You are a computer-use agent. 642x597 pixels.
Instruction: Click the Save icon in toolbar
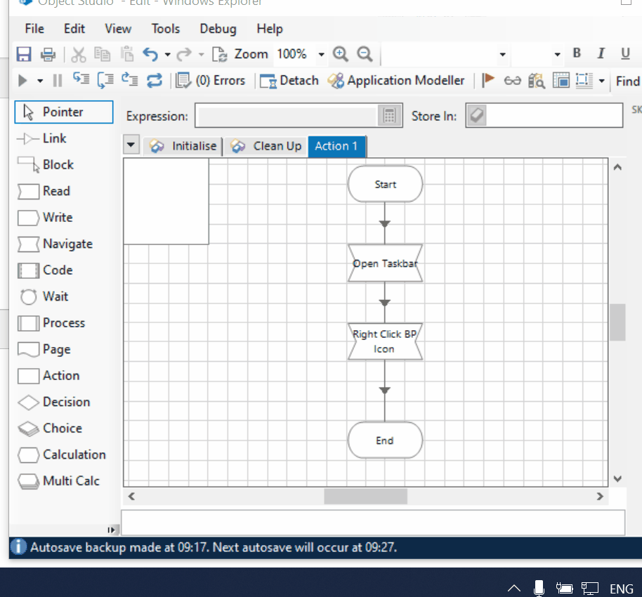(x=24, y=55)
